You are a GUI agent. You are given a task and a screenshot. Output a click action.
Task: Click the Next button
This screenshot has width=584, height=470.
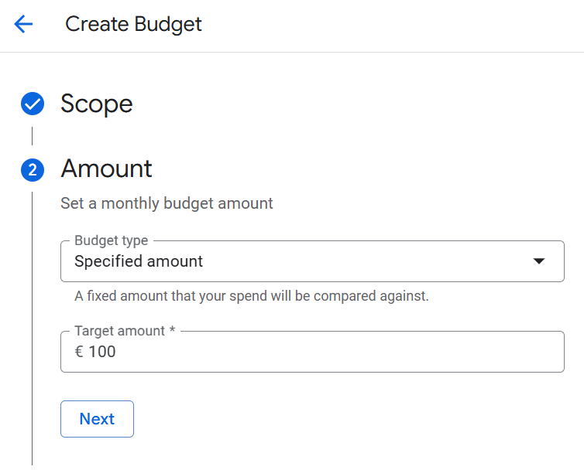(97, 419)
